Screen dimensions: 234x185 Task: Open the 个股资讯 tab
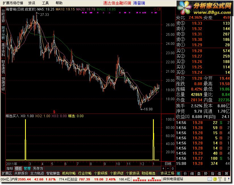[x=133, y=173]
